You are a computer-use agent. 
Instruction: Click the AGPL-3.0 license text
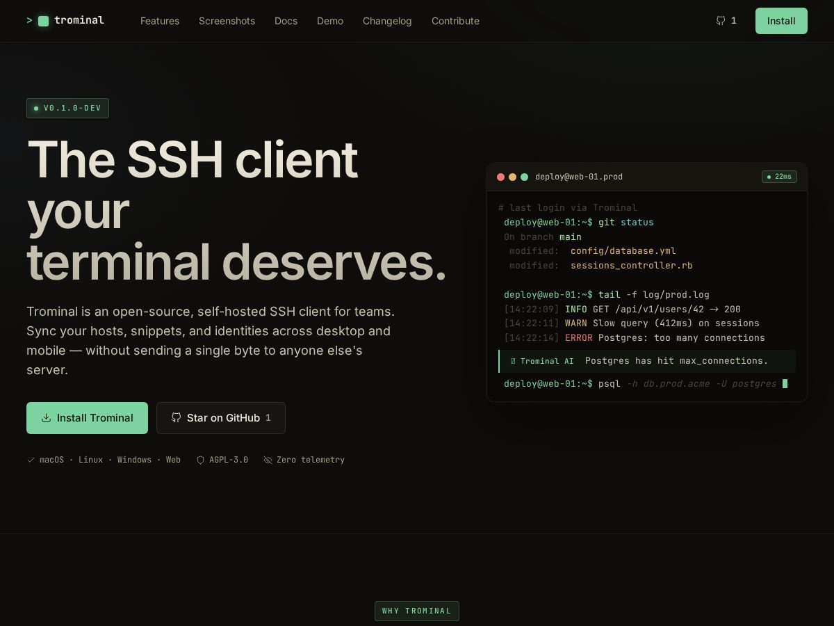pos(229,460)
